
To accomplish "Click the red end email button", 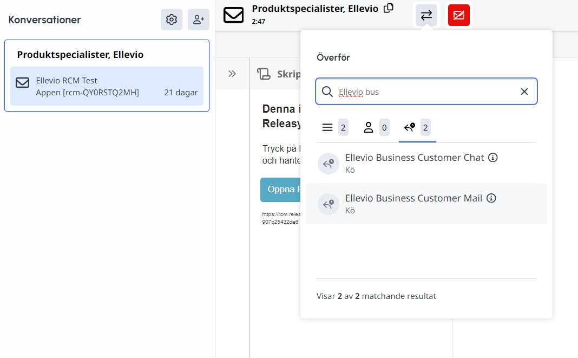I will 458,15.
